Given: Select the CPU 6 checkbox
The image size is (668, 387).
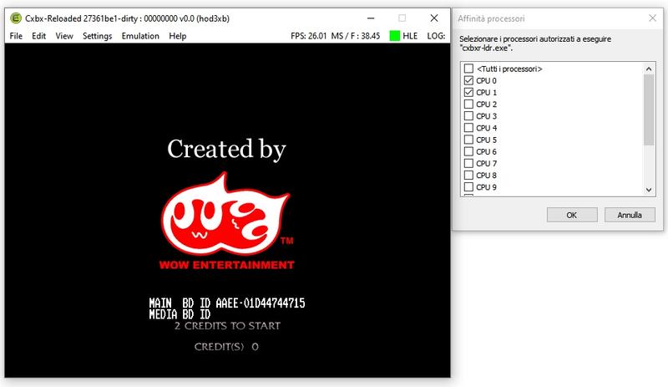Looking at the screenshot, I should tap(468, 151).
